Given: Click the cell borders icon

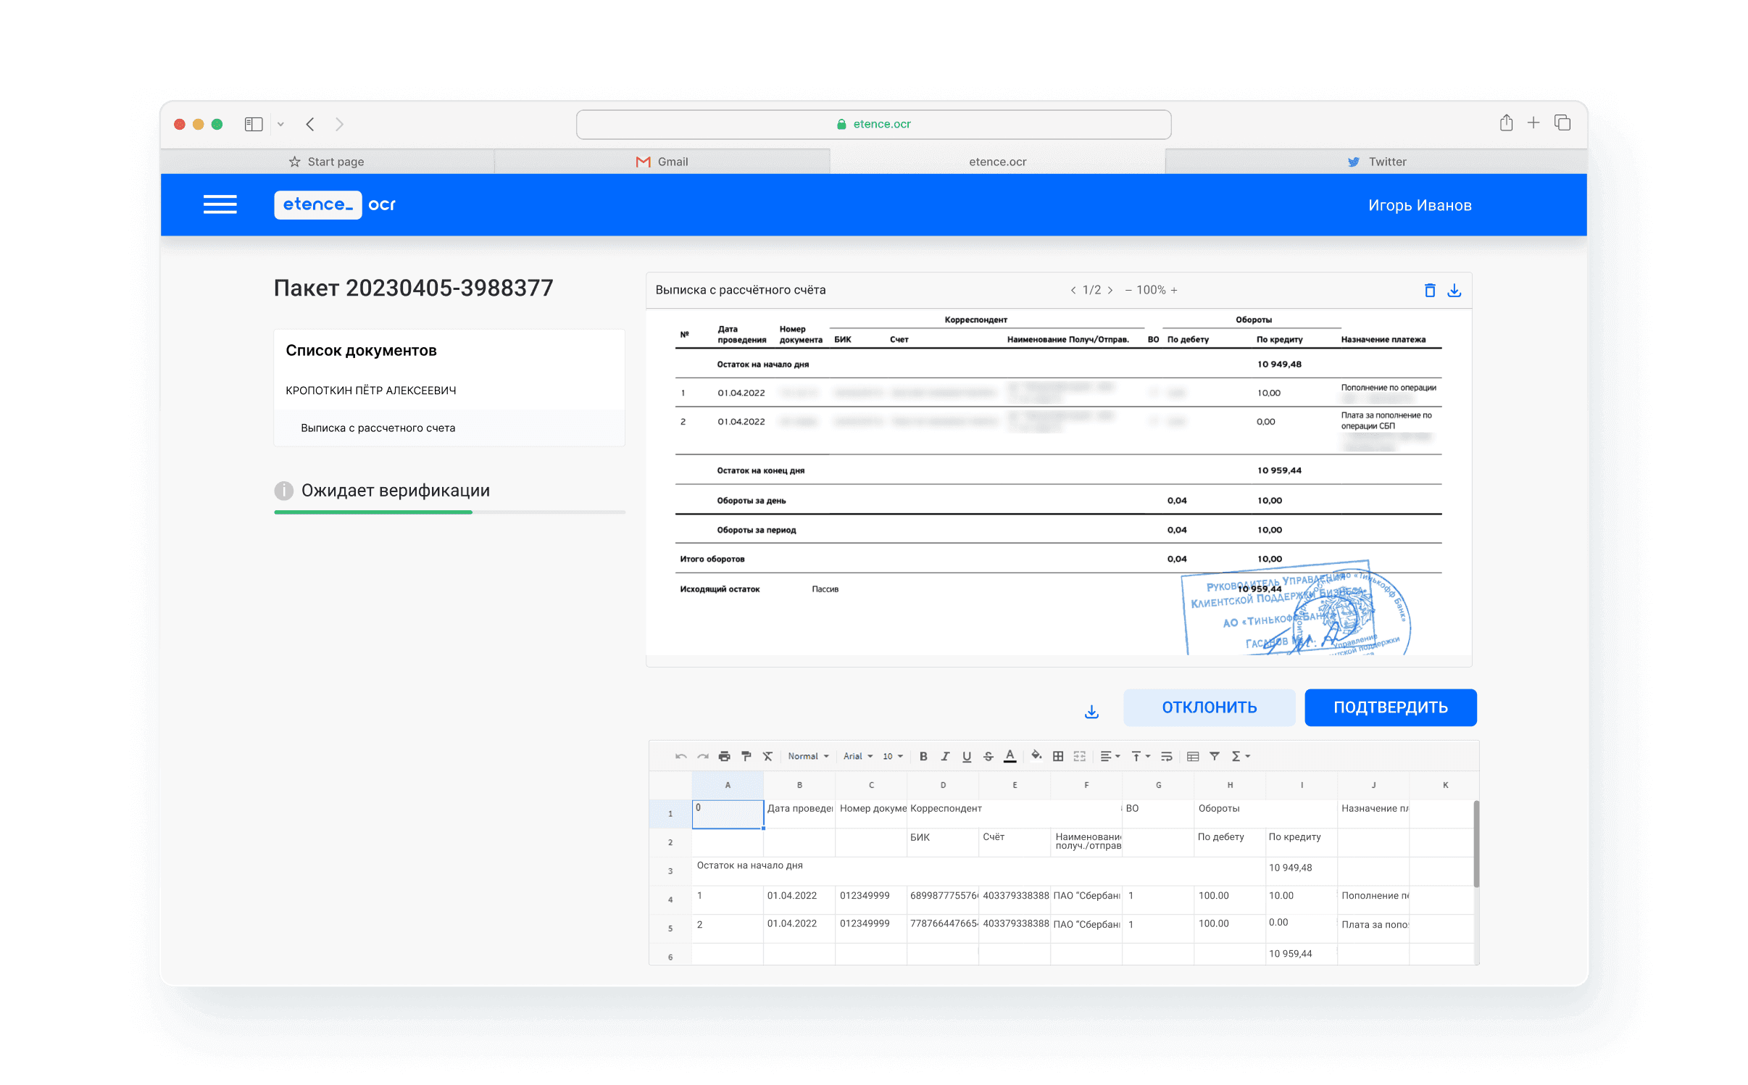Looking at the screenshot, I should click(x=1058, y=756).
